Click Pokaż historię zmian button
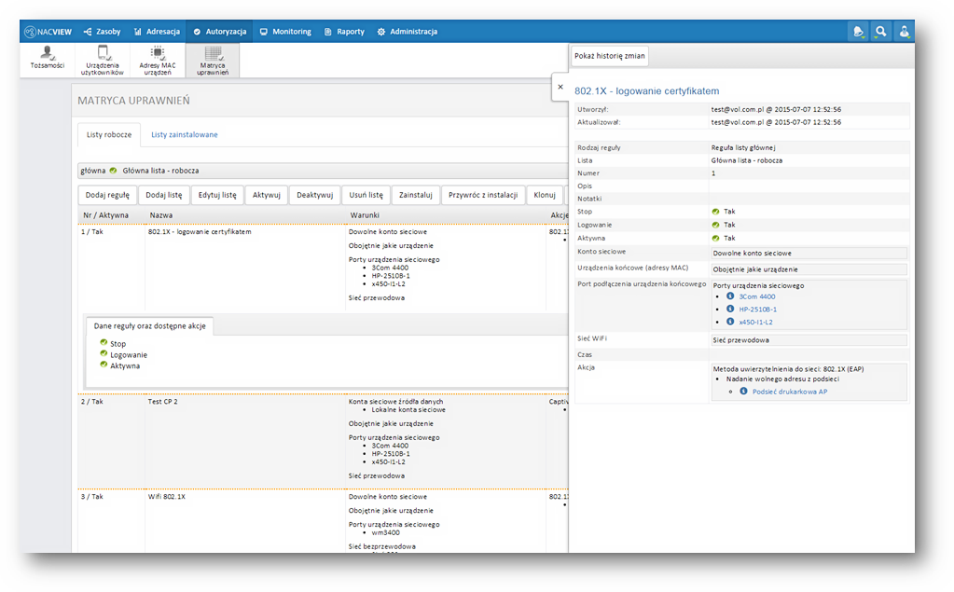This screenshot has width=954, height=592. [x=610, y=56]
